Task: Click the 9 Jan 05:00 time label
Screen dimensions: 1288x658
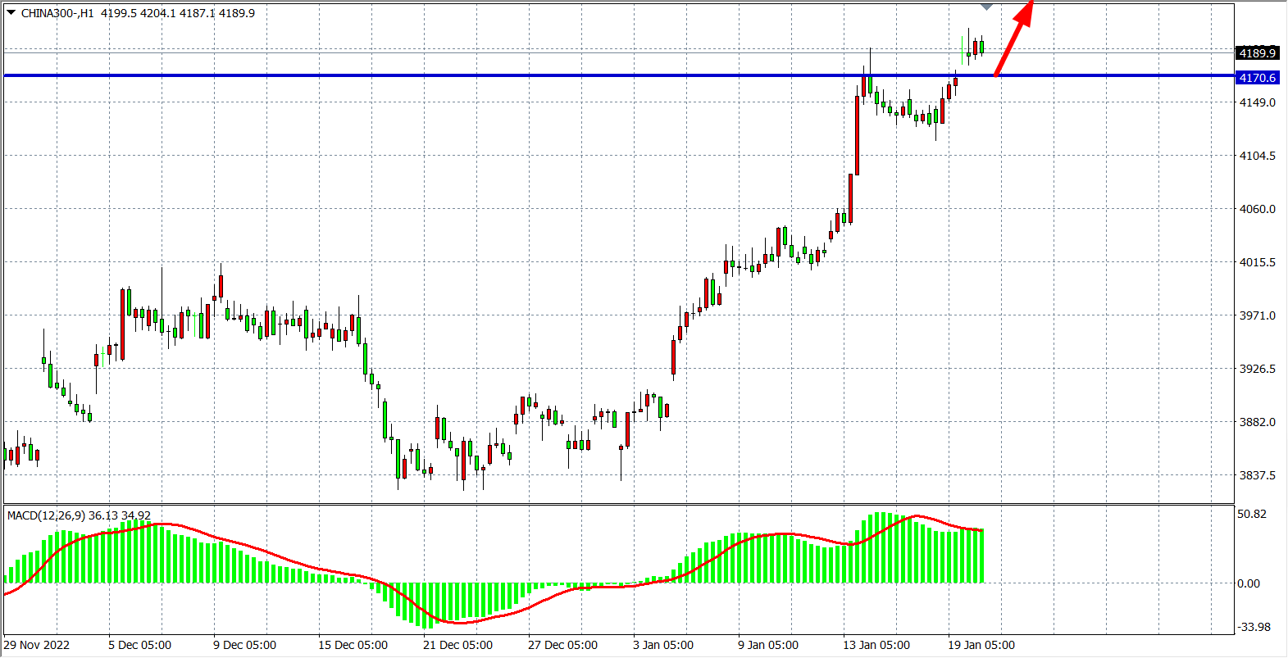Action: [768, 645]
